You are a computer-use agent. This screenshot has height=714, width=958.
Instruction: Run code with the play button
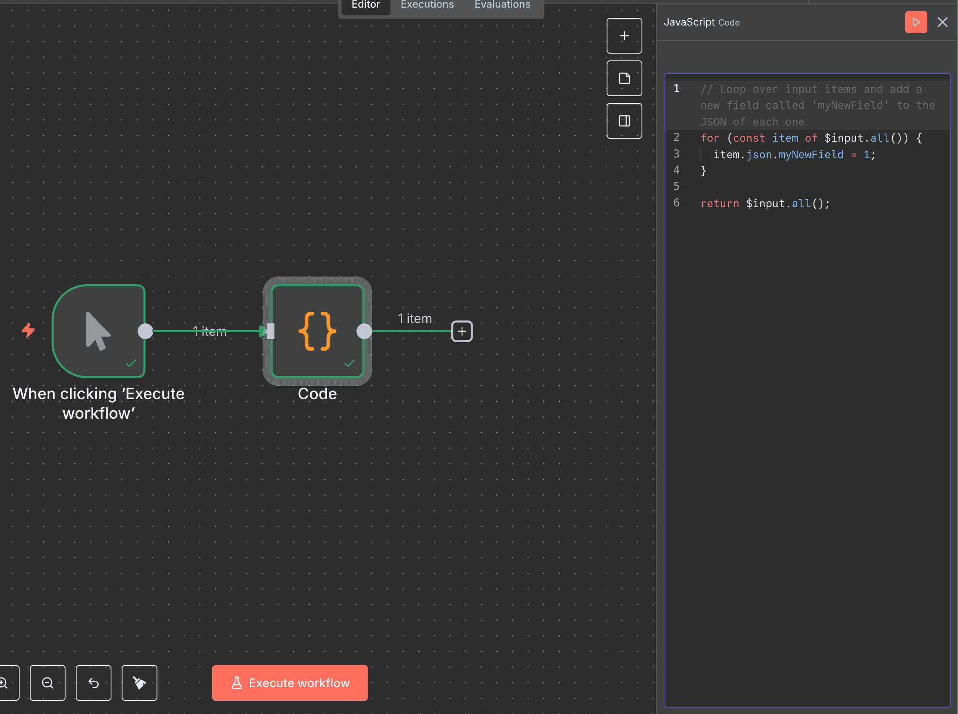tap(915, 22)
